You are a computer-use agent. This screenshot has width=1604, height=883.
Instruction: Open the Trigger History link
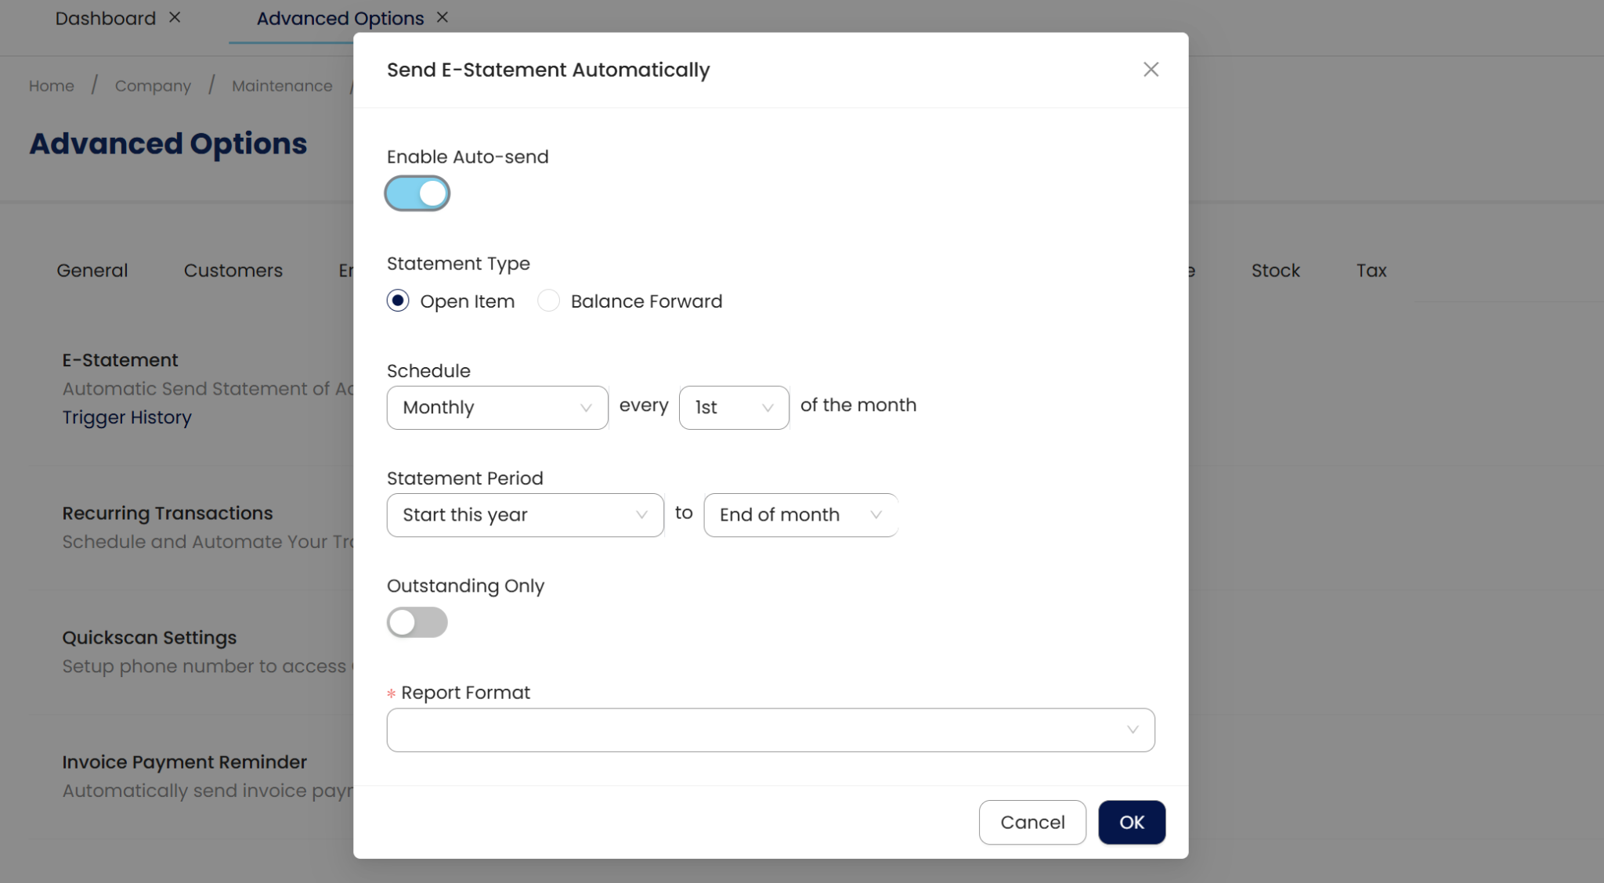[127, 417]
